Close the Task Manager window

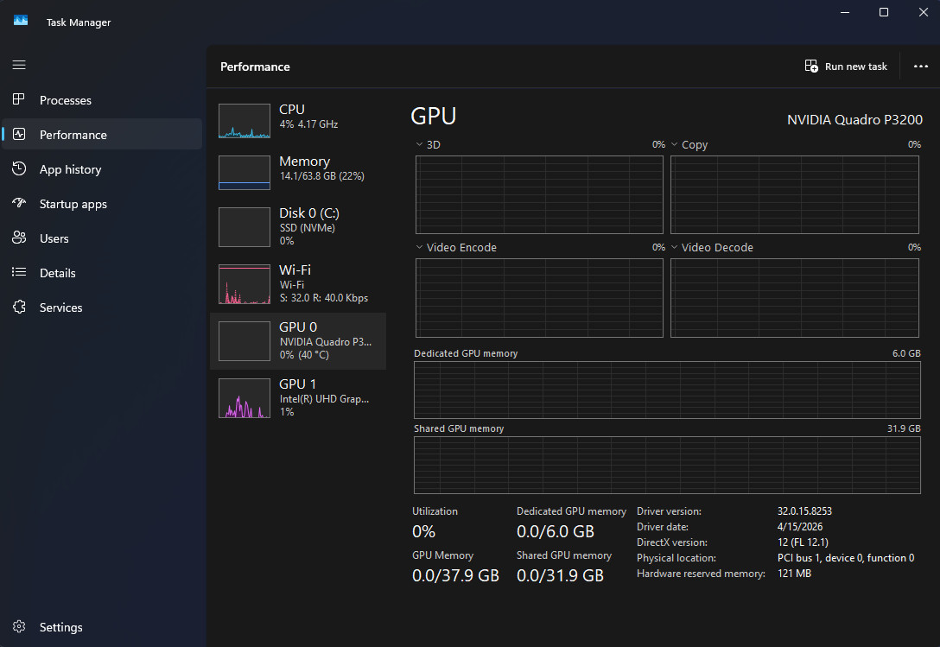click(x=924, y=13)
